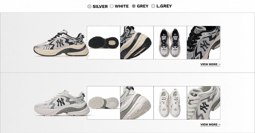Screen dimensions: 255x133
Task: Select the L.GREY color option circle
Action: pos(153,6)
